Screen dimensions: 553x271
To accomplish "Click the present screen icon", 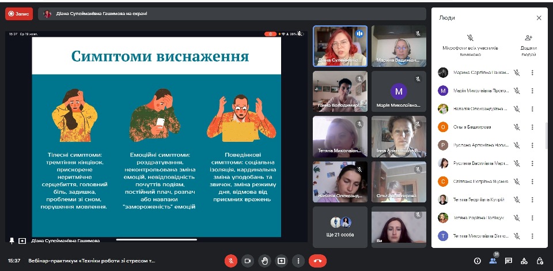I will coord(281,261).
